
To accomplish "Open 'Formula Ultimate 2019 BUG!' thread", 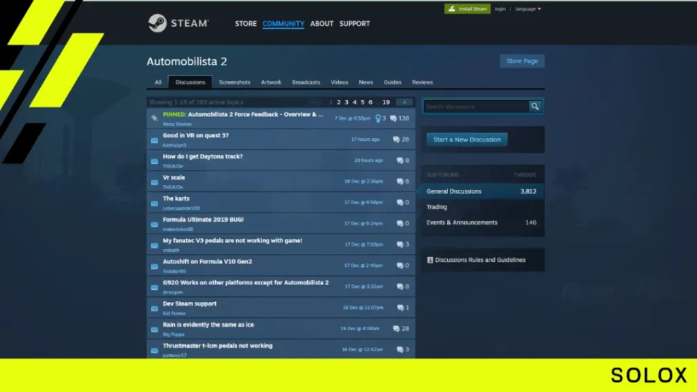I will [x=203, y=220].
